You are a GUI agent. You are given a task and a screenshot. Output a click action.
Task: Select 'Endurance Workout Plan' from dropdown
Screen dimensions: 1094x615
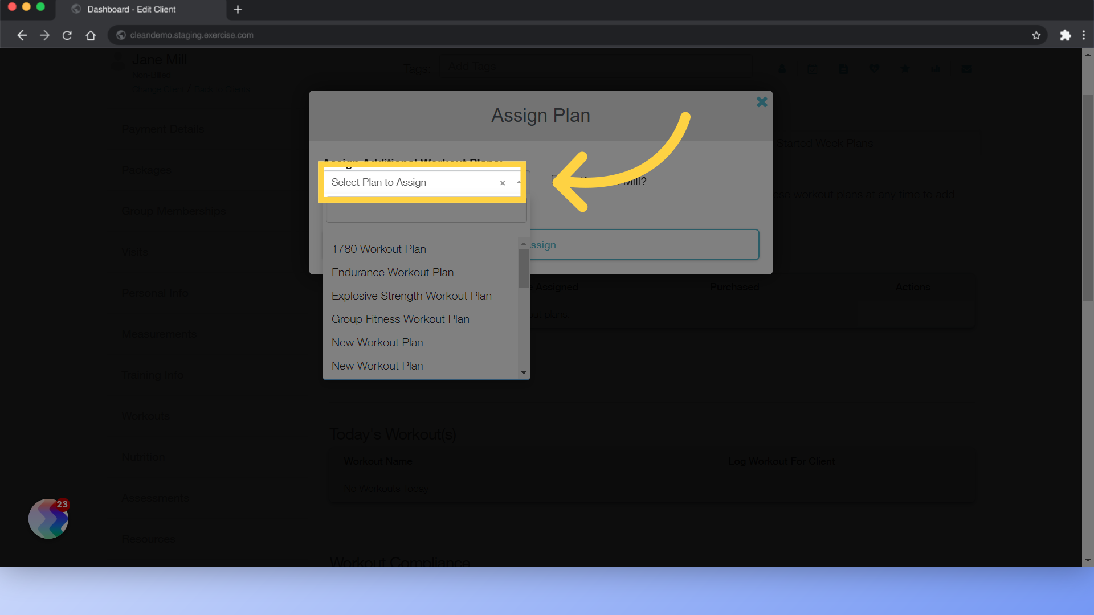(x=392, y=272)
